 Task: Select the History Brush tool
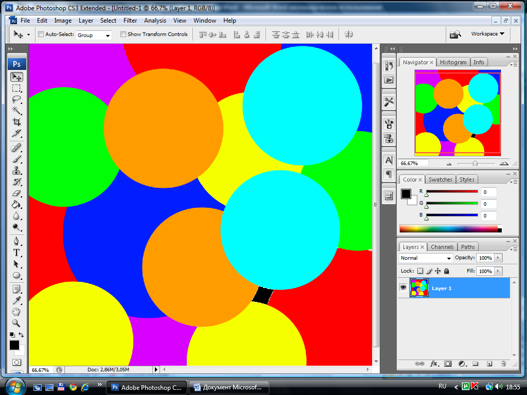[16, 182]
